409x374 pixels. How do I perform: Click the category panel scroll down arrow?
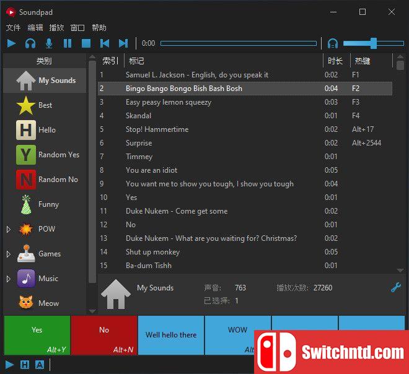tap(92, 311)
